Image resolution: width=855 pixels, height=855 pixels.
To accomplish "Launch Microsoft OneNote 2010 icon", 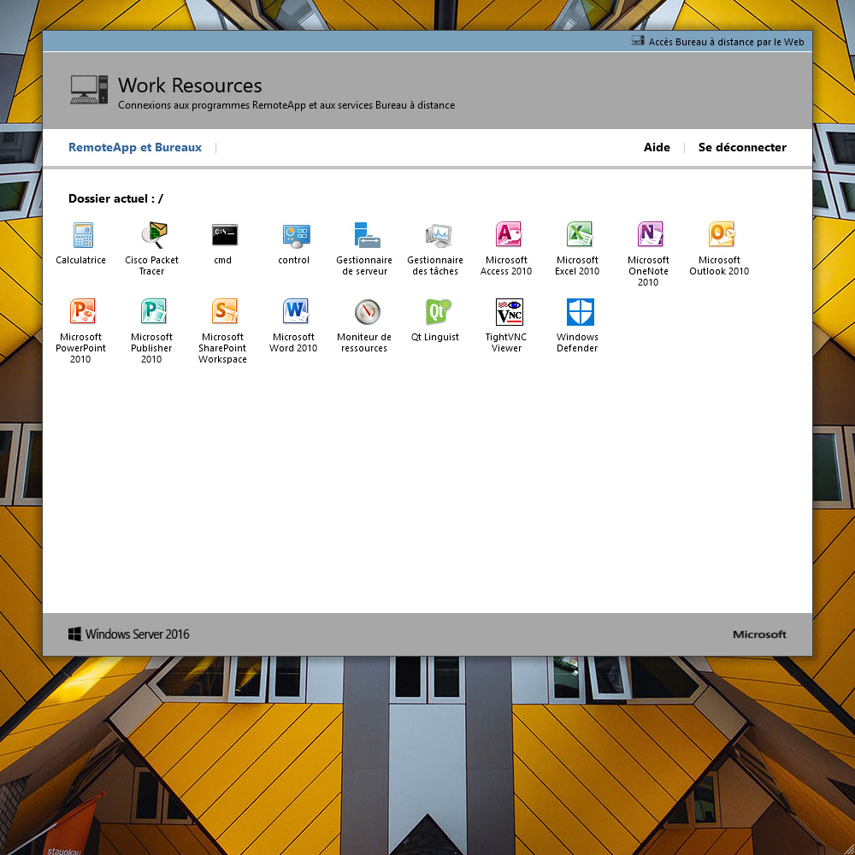I will click(x=650, y=235).
